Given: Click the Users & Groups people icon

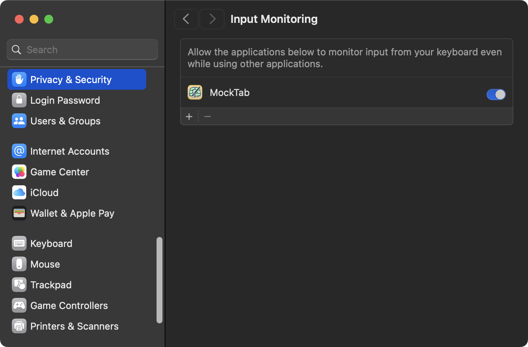Looking at the screenshot, I should click(x=19, y=121).
